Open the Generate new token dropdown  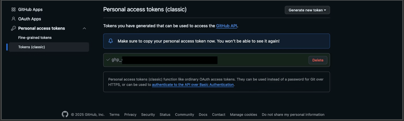(x=307, y=10)
